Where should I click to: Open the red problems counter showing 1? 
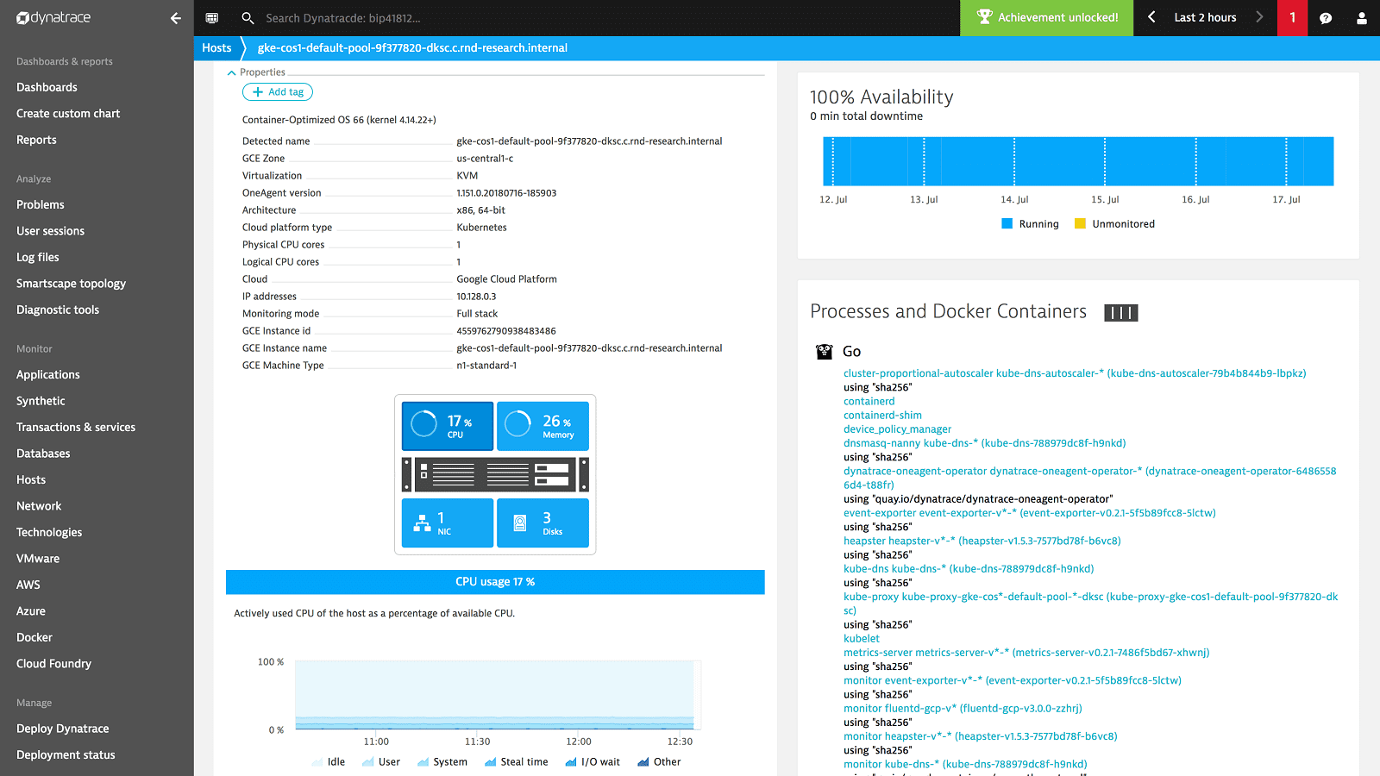click(1292, 17)
